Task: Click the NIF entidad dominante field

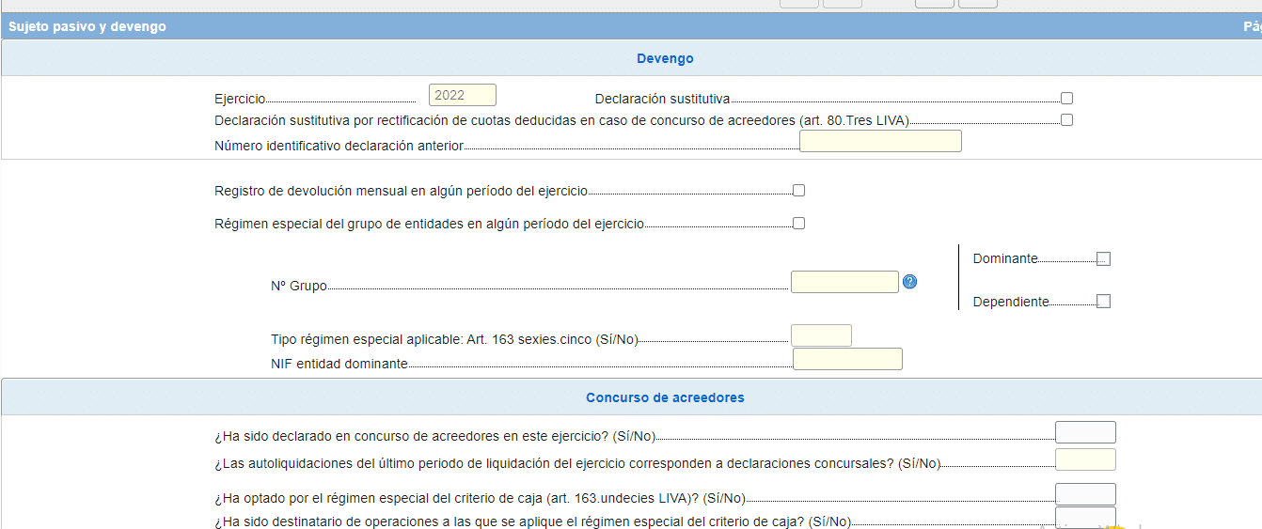Action: (x=847, y=359)
